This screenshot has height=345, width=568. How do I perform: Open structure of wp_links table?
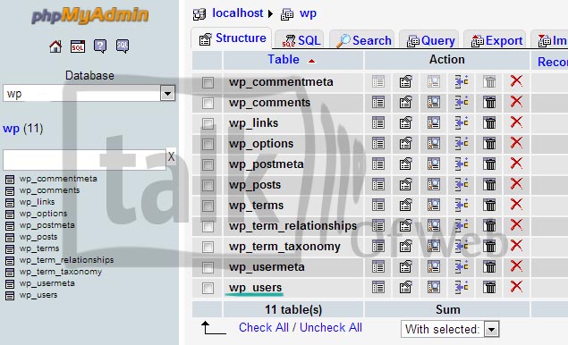pos(406,123)
